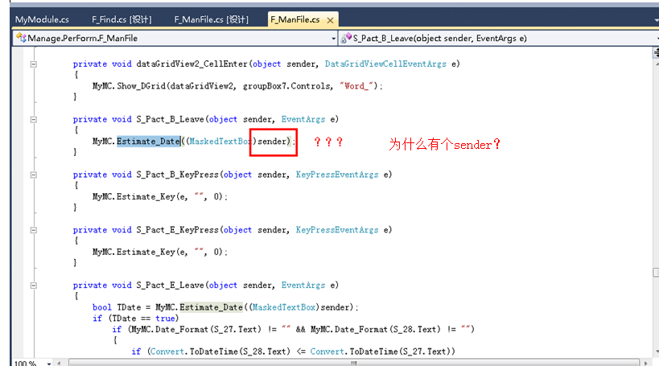
Task: Click the class icon beside Manage.PerForm.F_ManFile
Action: click(21, 39)
